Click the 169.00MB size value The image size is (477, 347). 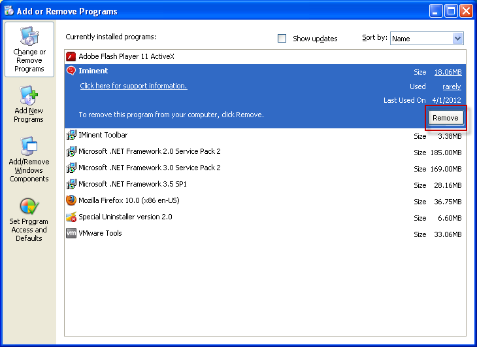(446, 169)
